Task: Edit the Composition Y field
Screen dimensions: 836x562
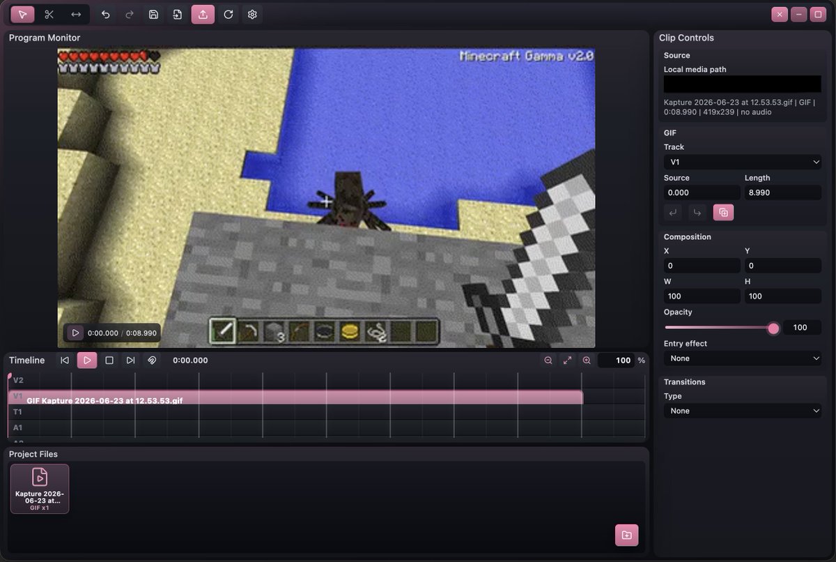Action: click(x=782, y=266)
